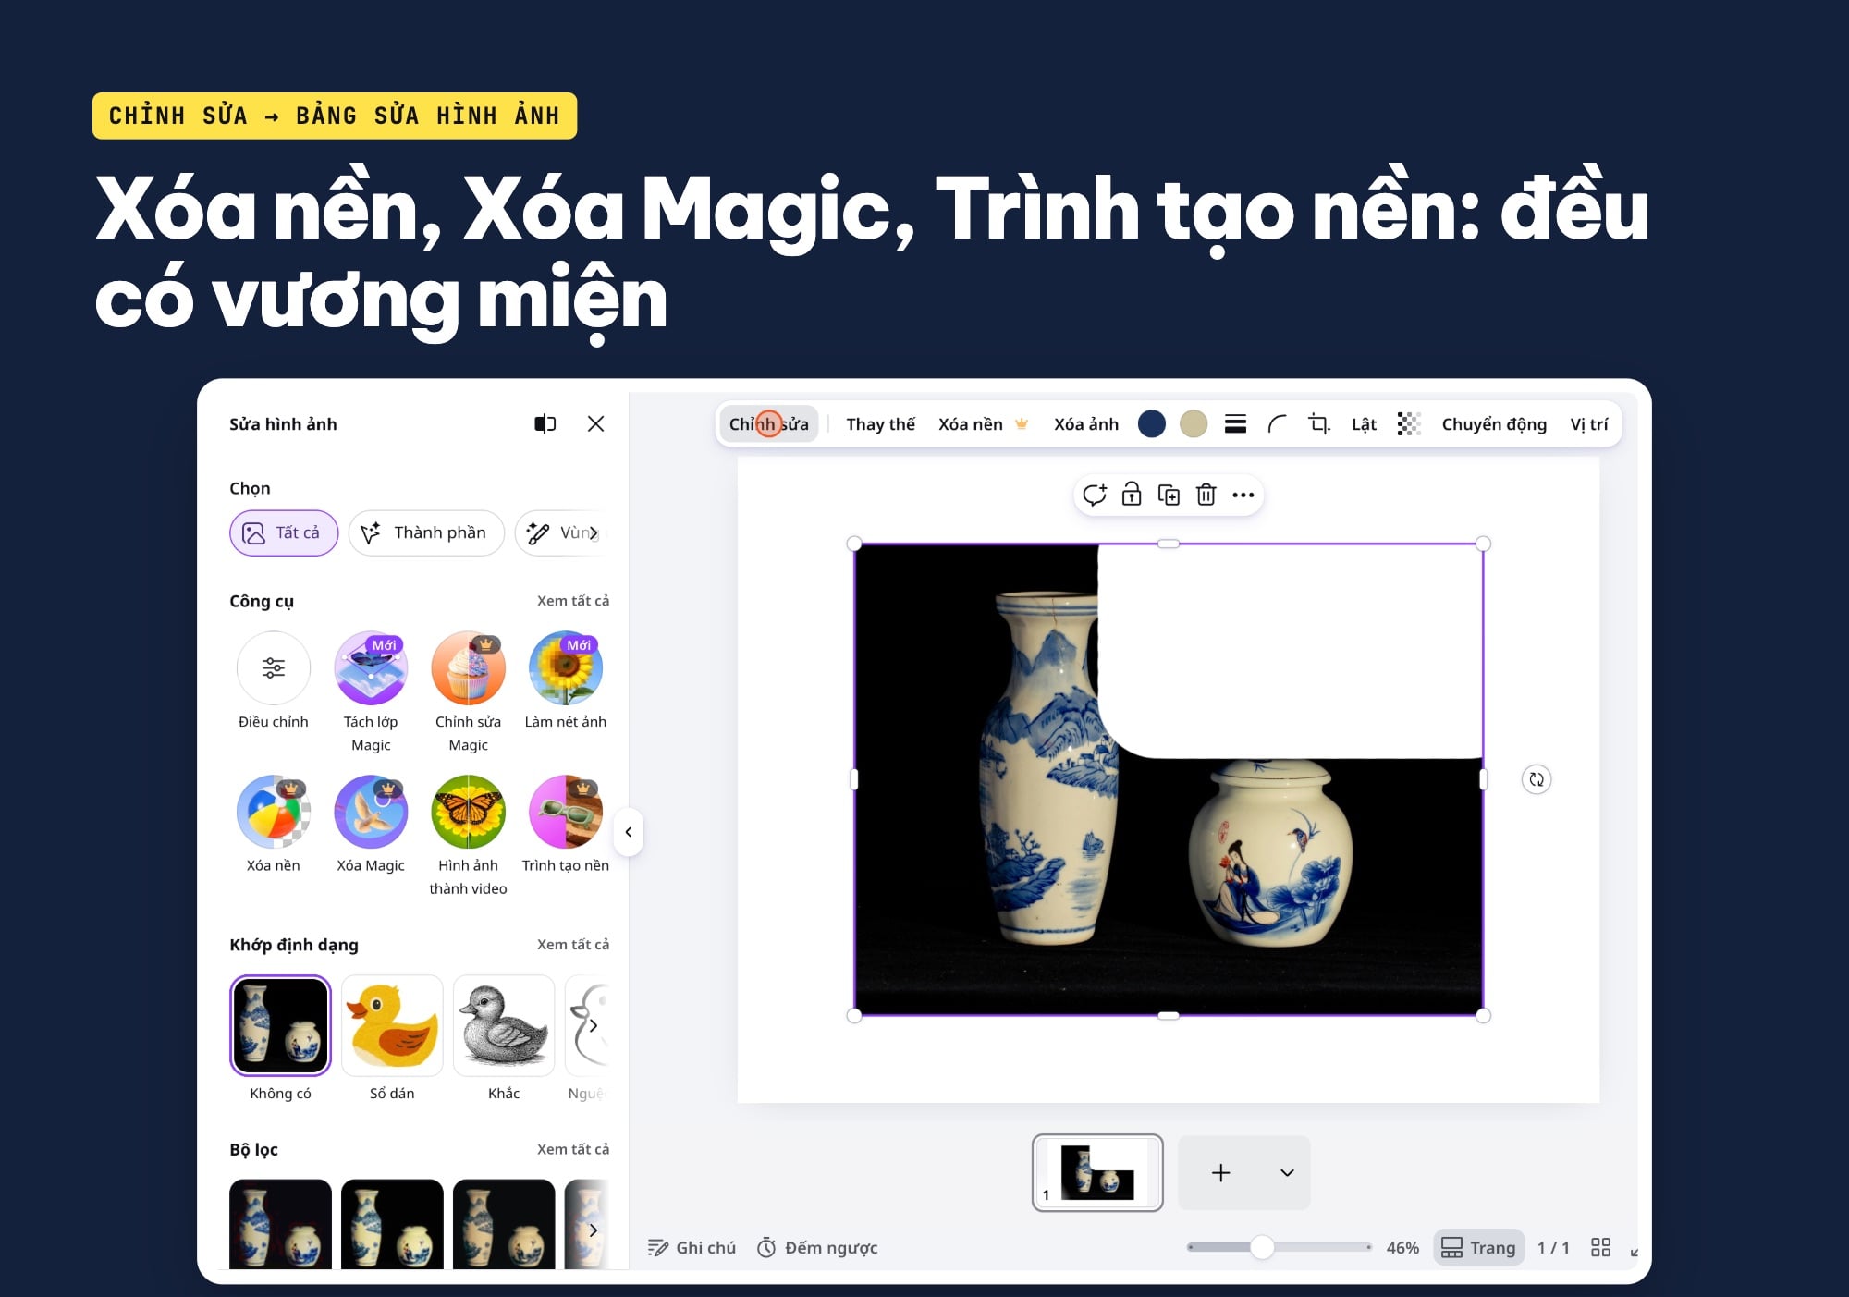This screenshot has height=1297, width=1849.
Task: Open the more options ellipsis menu
Action: click(1243, 495)
